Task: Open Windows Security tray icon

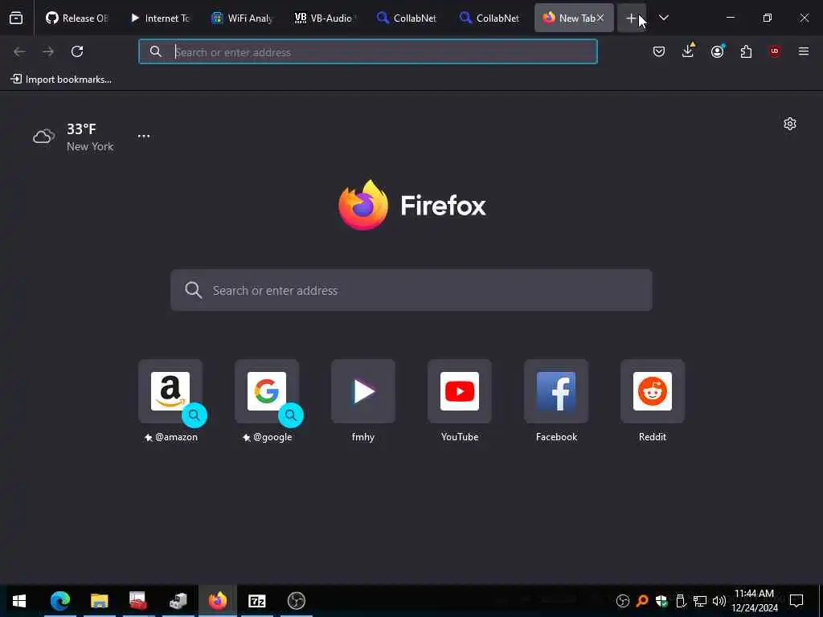Action: [x=661, y=601]
